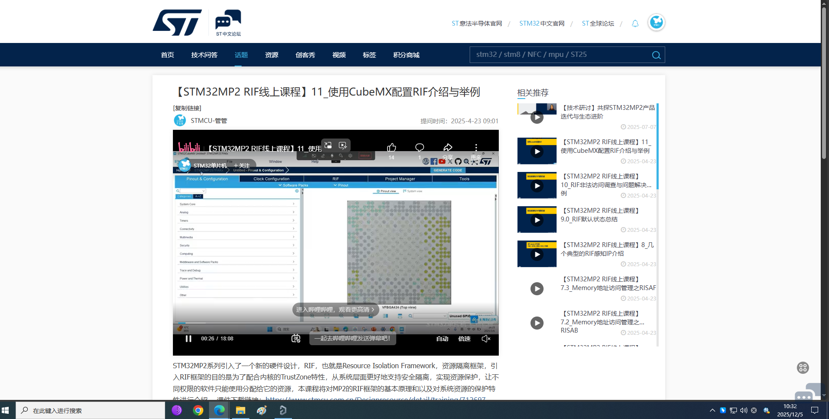The width and height of the screenshot is (829, 419).
Task: Follow STM32单片机 with the 关注 button
Action: 242,165
